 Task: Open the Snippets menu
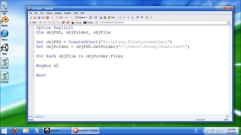[x=58, y=13]
